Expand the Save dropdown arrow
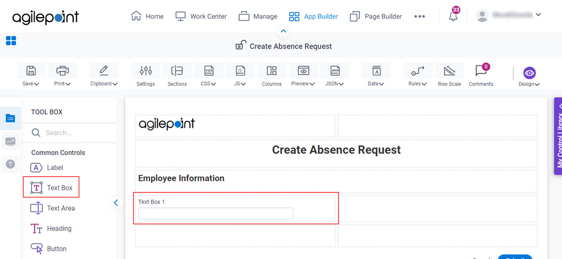This screenshot has height=259, width=562. pos(36,84)
